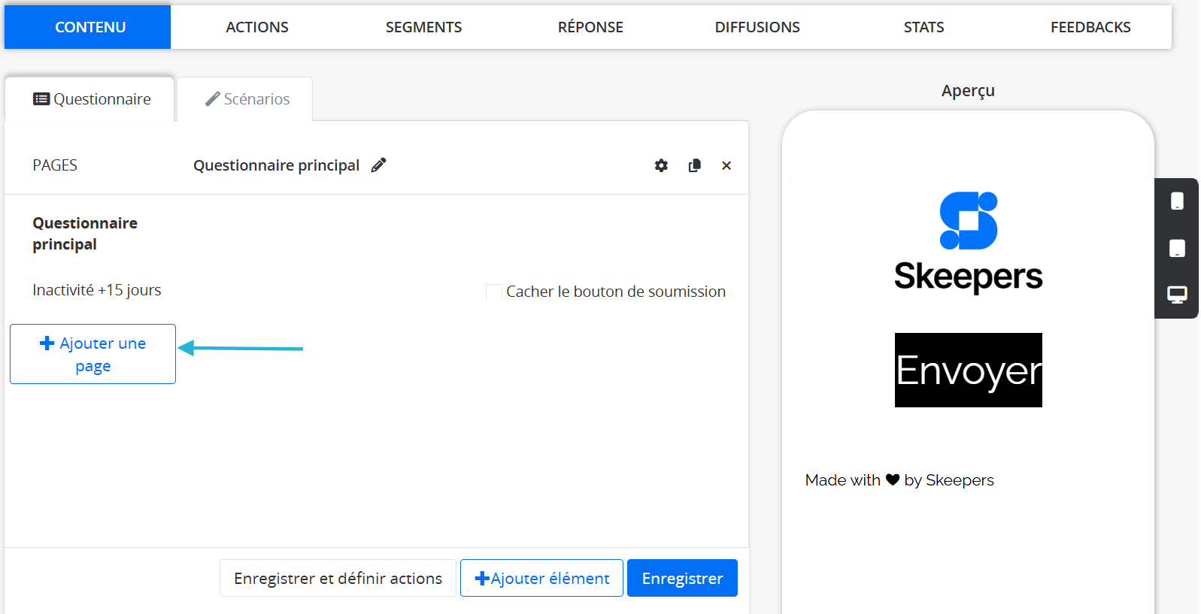The width and height of the screenshot is (1201, 614).
Task: Open the FEEDBACKS tab
Action: click(1090, 27)
